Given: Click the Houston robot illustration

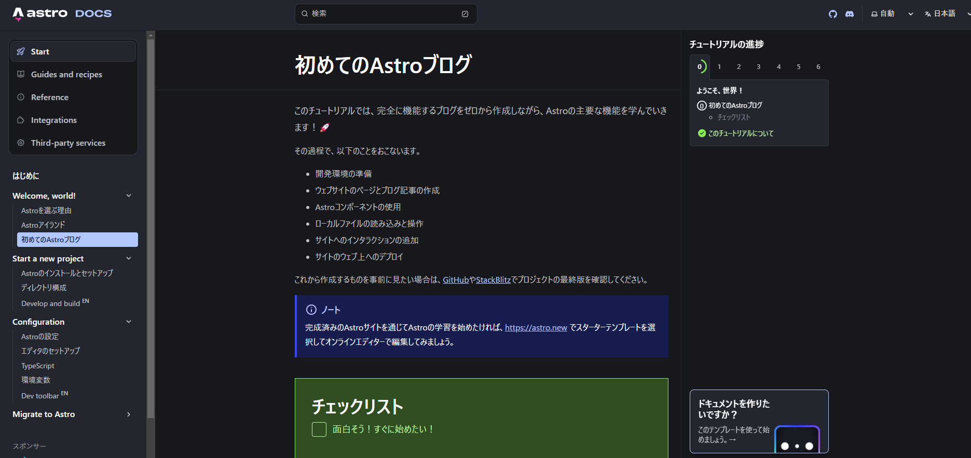Looking at the screenshot, I should (x=797, y=439).
